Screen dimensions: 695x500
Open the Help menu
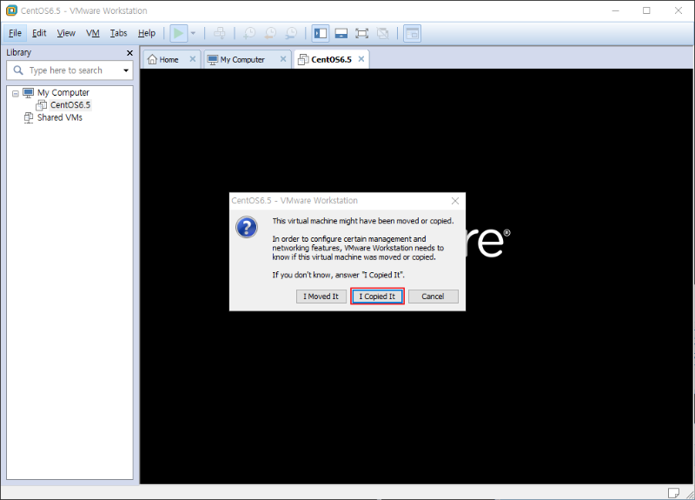coord(146,33)
